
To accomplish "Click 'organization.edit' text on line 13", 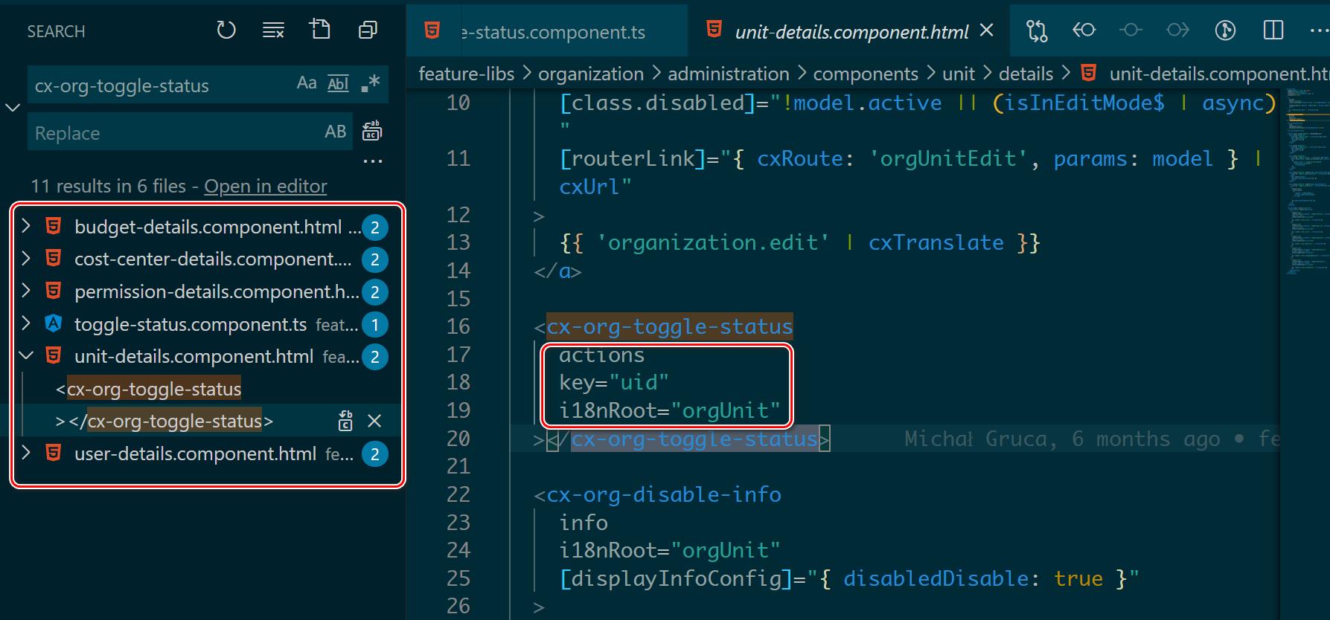I will 713,242.
